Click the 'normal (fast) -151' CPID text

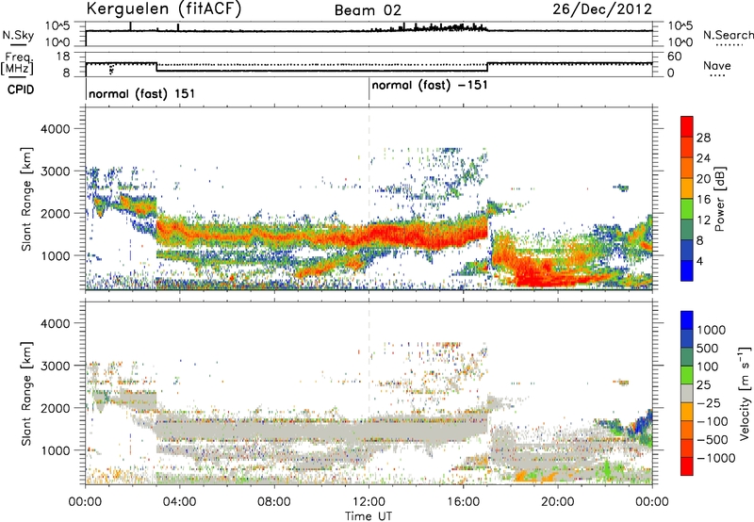pos(430,86)
